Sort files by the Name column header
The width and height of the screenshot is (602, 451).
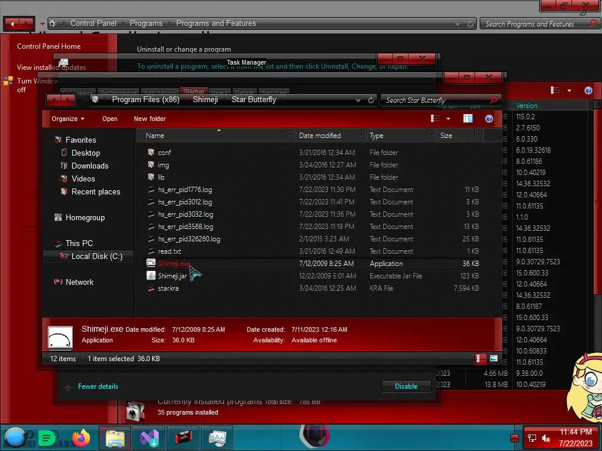(215, 136)
